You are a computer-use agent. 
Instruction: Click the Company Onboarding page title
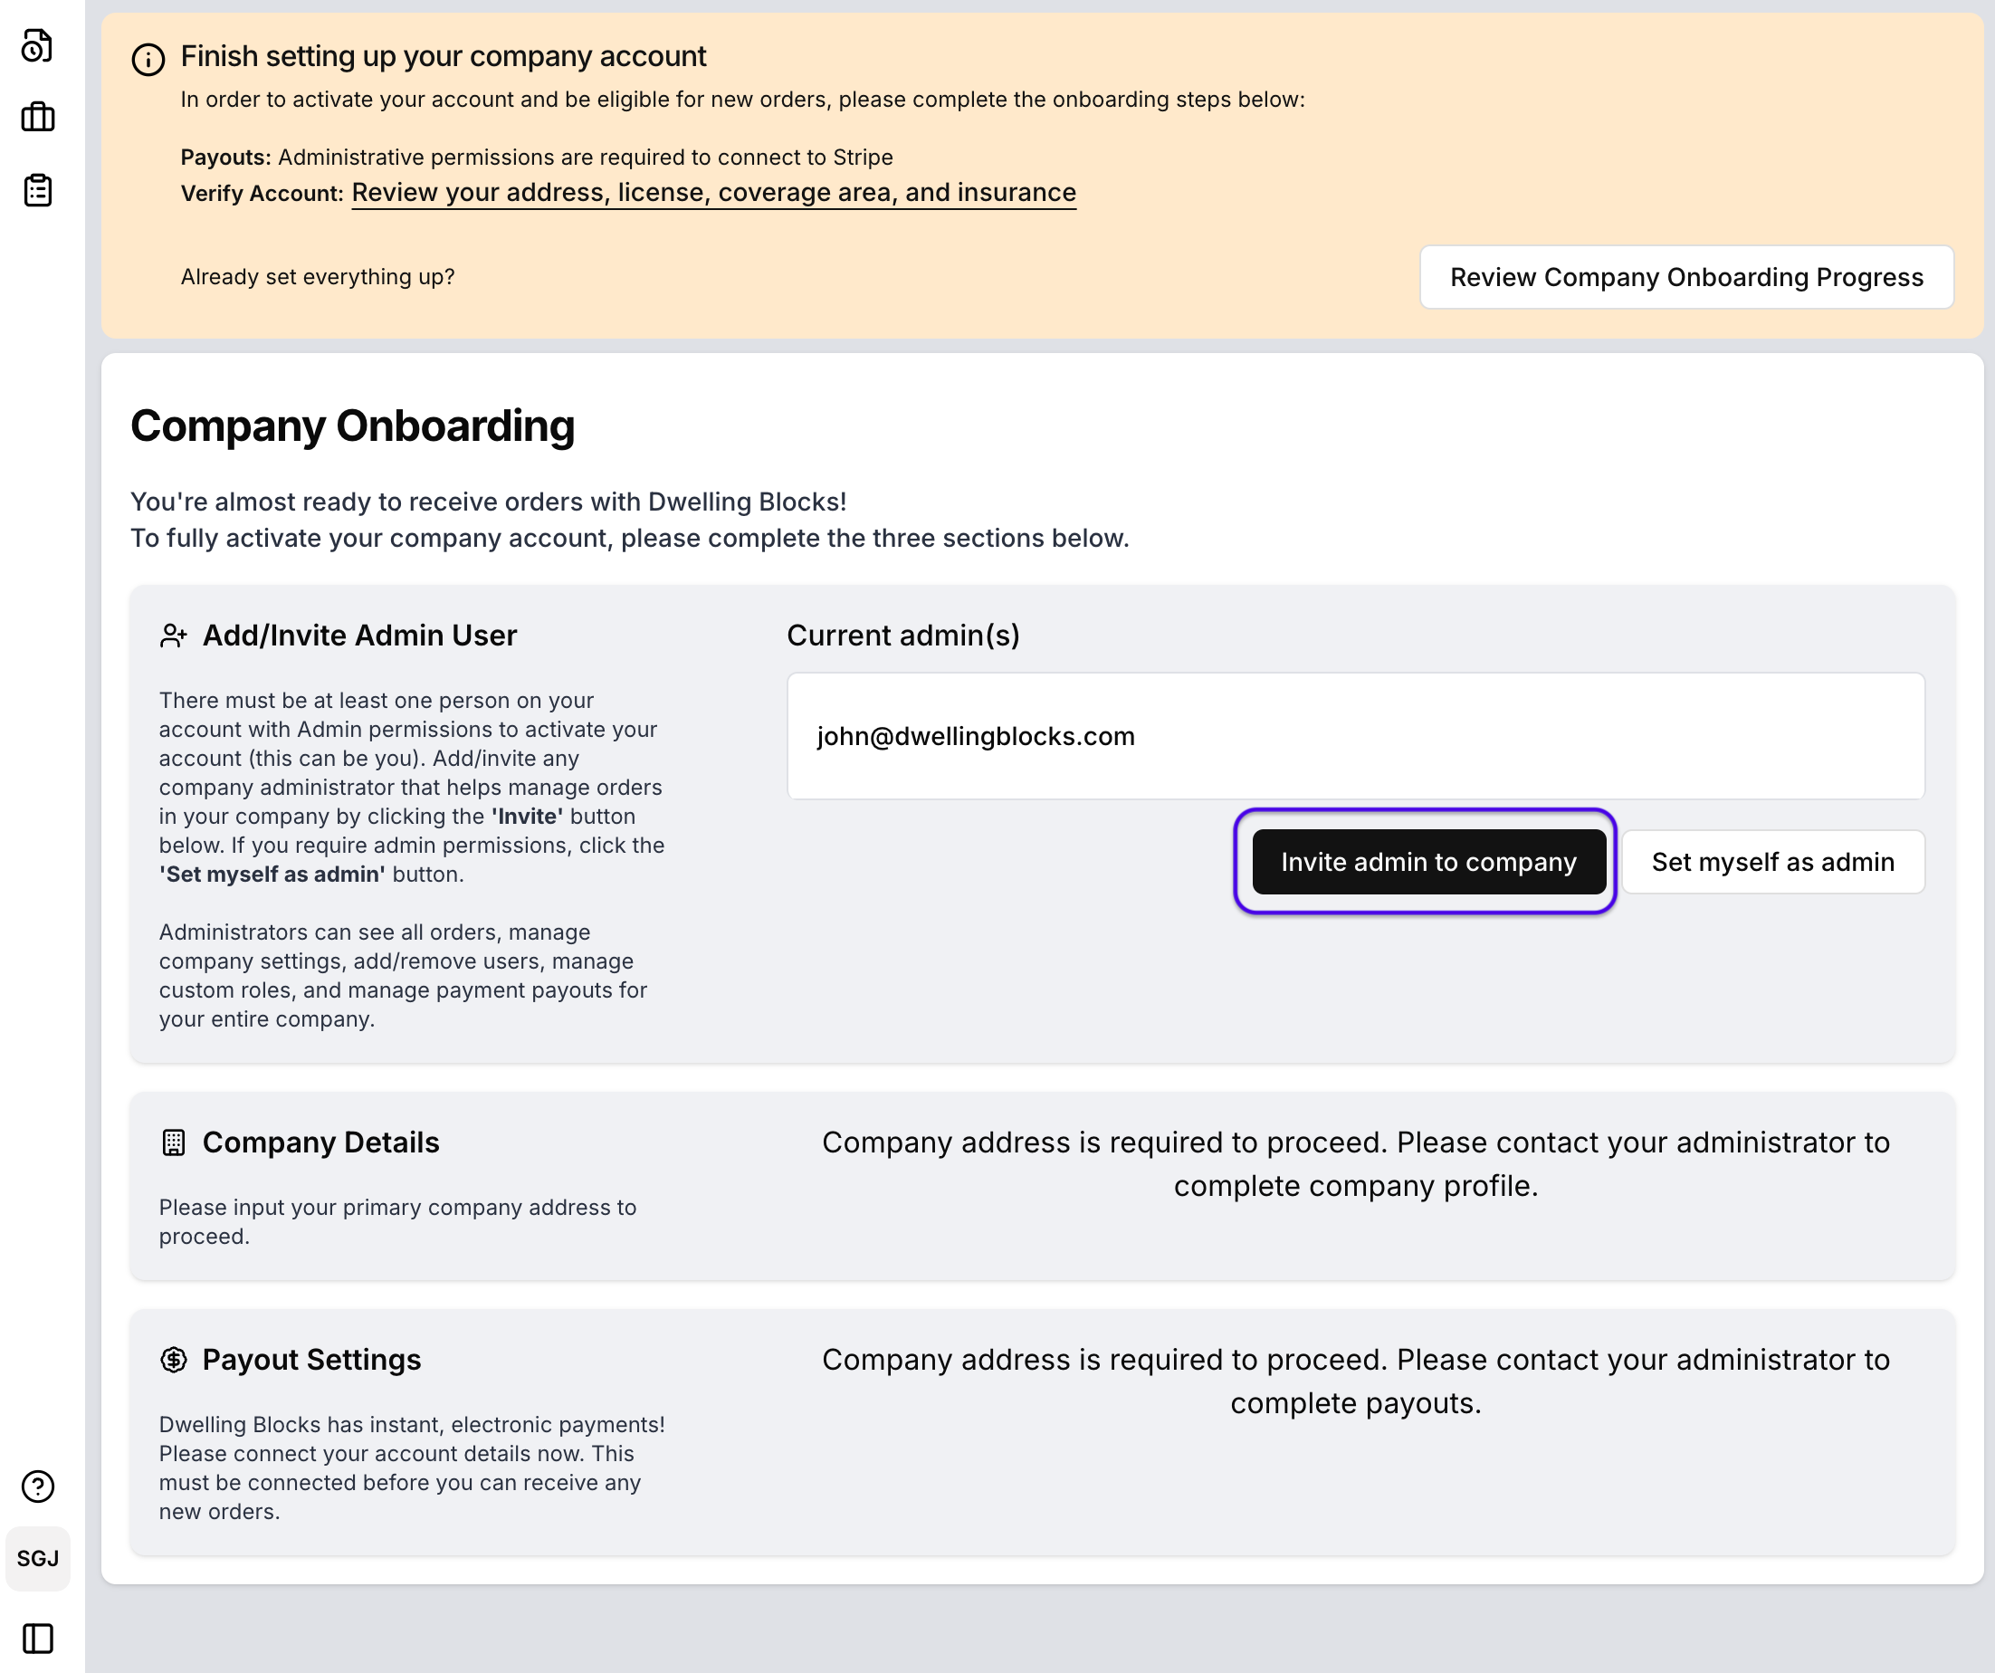coord(351,425)
